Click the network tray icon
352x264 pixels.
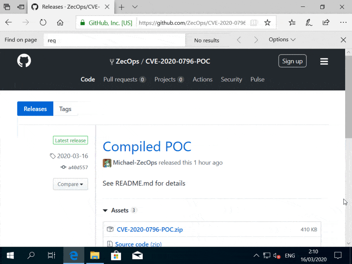click(267, 255)
